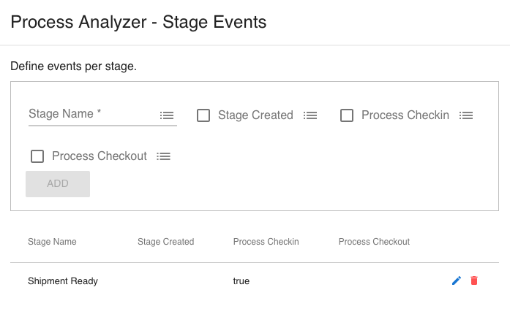Focus the Stage Name input field
Viewport: 510px width, 309px height.
pyautogui.click(x=91, y=114)
